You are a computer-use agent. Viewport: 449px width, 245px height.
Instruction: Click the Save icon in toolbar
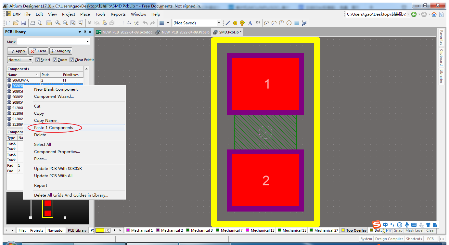[23, 23]
